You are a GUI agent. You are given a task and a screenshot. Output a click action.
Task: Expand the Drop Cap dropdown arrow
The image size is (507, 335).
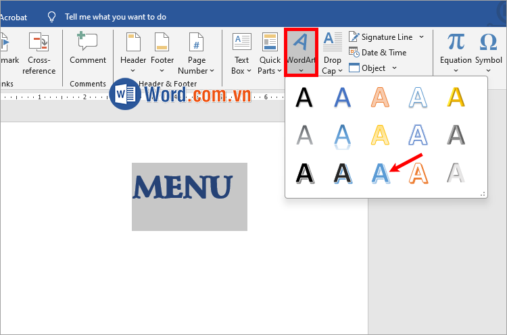[x=340, y=70]
